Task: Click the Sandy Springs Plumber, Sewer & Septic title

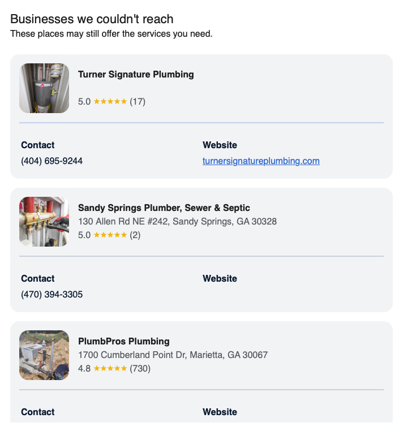Action: pyautogui.click(x=164, y=208)
